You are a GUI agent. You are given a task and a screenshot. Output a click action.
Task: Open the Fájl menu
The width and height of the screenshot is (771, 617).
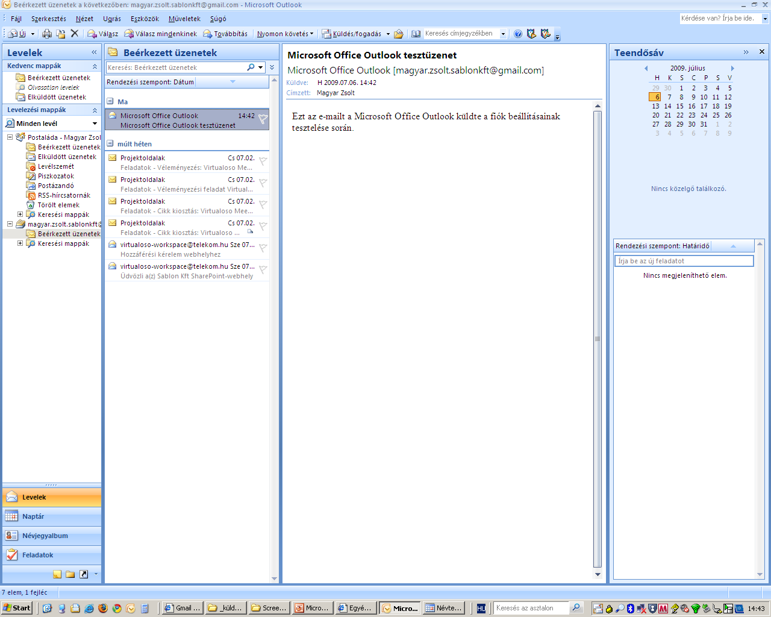tap(16, 19)
